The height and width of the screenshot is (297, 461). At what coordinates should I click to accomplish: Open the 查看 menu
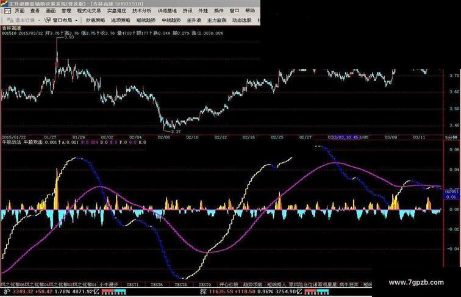(x=35, y=11)
